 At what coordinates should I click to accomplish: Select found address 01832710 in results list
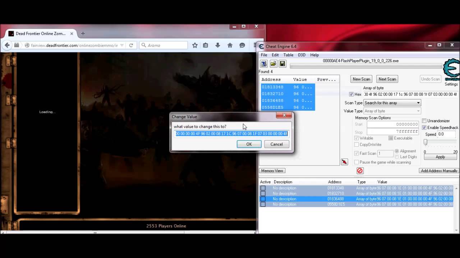point(287,94)
